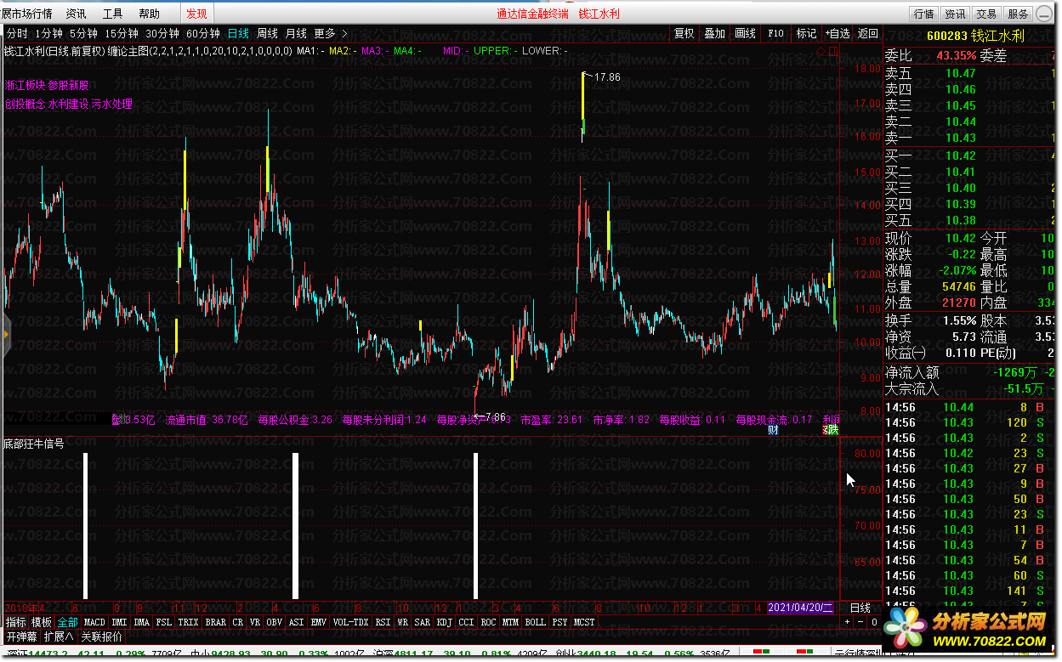Apply the RSI indicator
The height and width of the screenshot is (662, 1062).
pyautogui.click(x=383, y=622)
